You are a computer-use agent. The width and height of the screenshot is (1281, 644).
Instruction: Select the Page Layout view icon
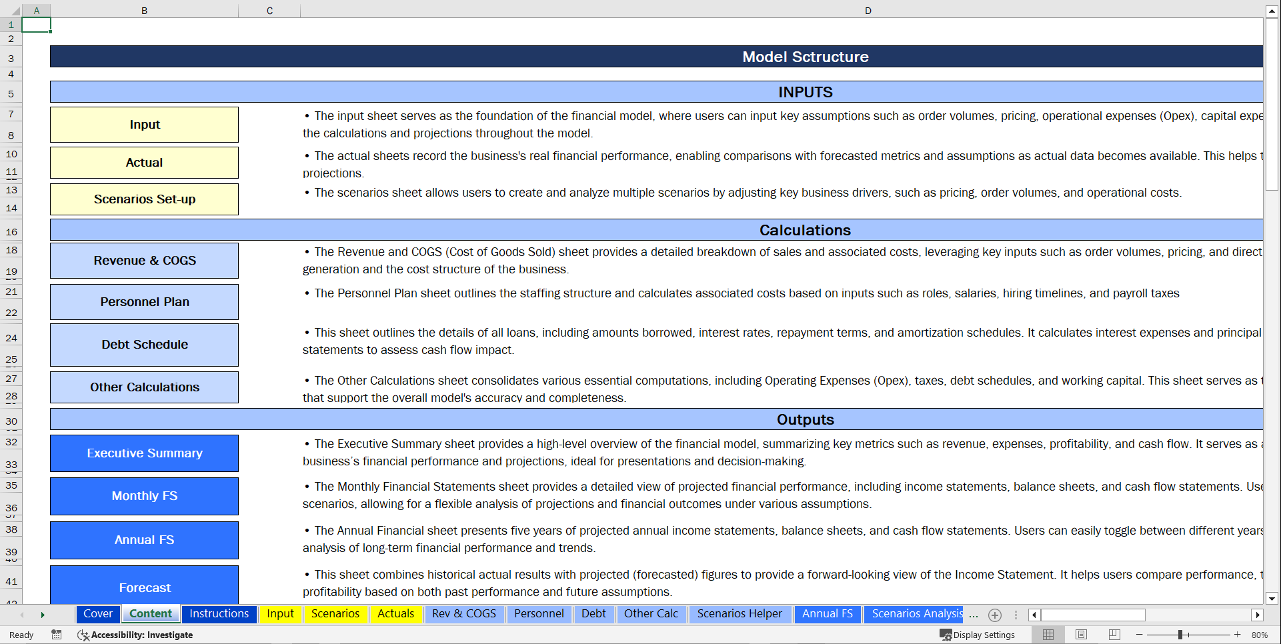click(1080, 635)
